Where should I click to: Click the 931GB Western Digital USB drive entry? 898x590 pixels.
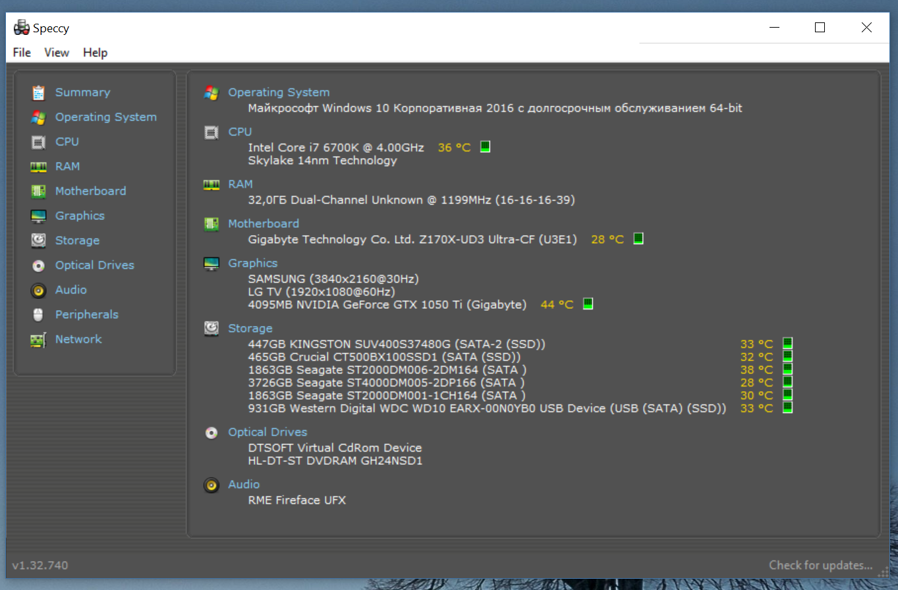tap(488, 409)
